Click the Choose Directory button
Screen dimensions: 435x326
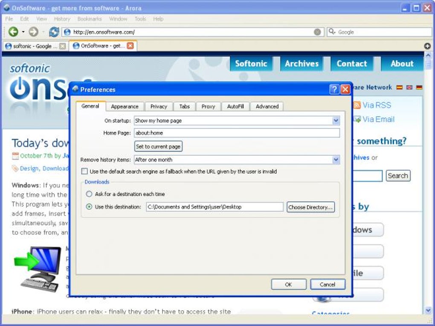point(310,207)
